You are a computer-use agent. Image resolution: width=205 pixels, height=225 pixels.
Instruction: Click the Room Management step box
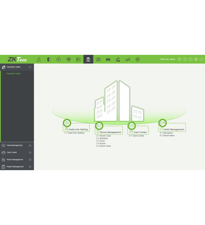109,130
